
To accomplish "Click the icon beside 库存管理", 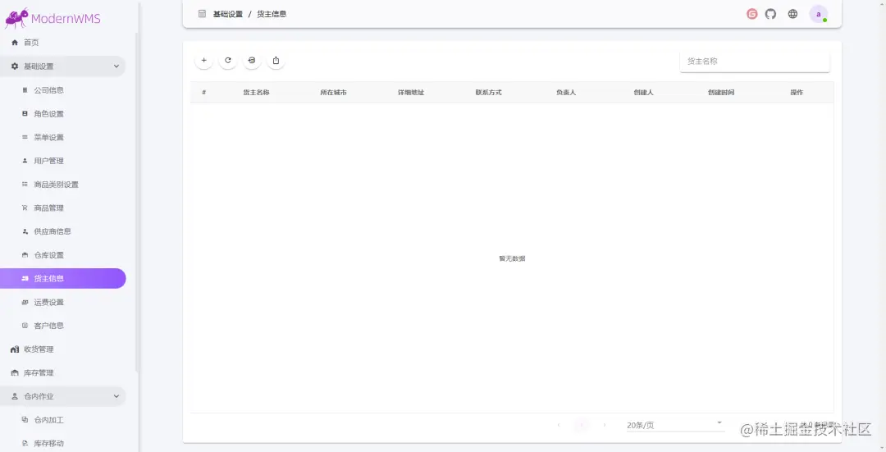I will (x=15, y=373).
